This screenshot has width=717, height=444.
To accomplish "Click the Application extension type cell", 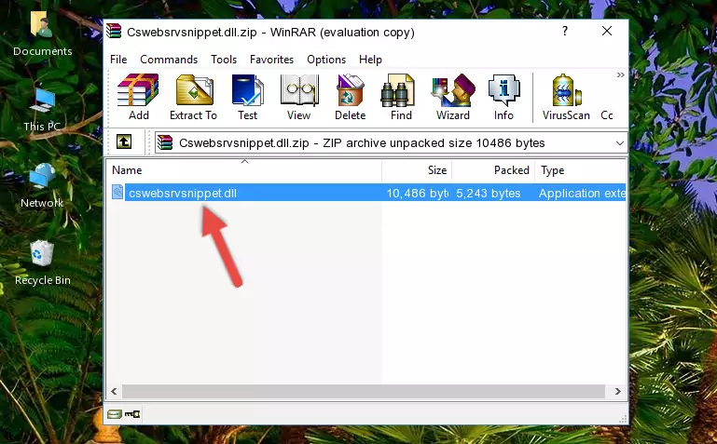I will (582, 193).
